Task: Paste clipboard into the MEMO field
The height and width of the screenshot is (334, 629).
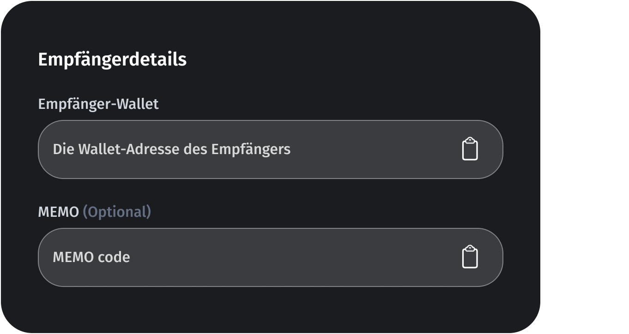Action: pyautogui.click(x=470, y=257)
